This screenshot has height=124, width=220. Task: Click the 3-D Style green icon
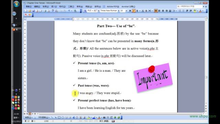(x=119, y=117)
